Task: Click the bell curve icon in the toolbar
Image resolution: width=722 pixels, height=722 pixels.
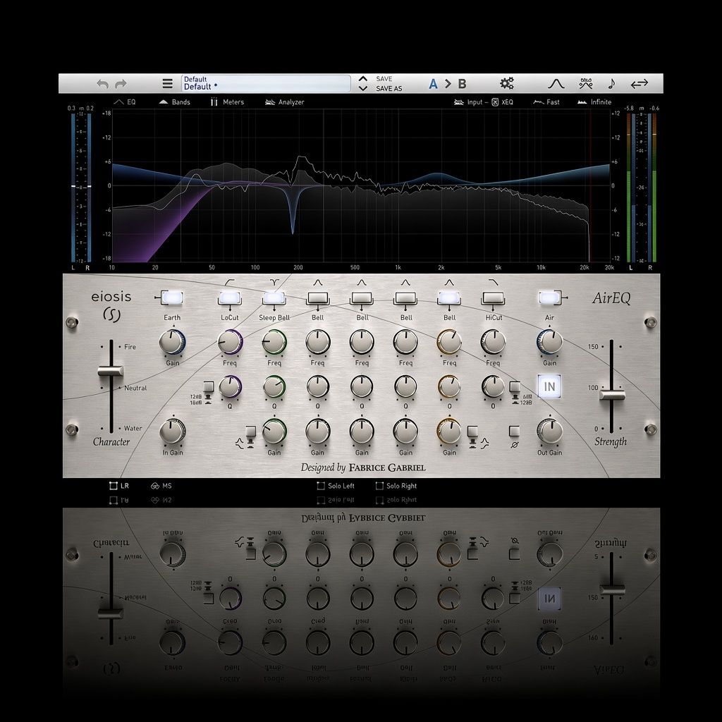Action: [x=556, y=84]
